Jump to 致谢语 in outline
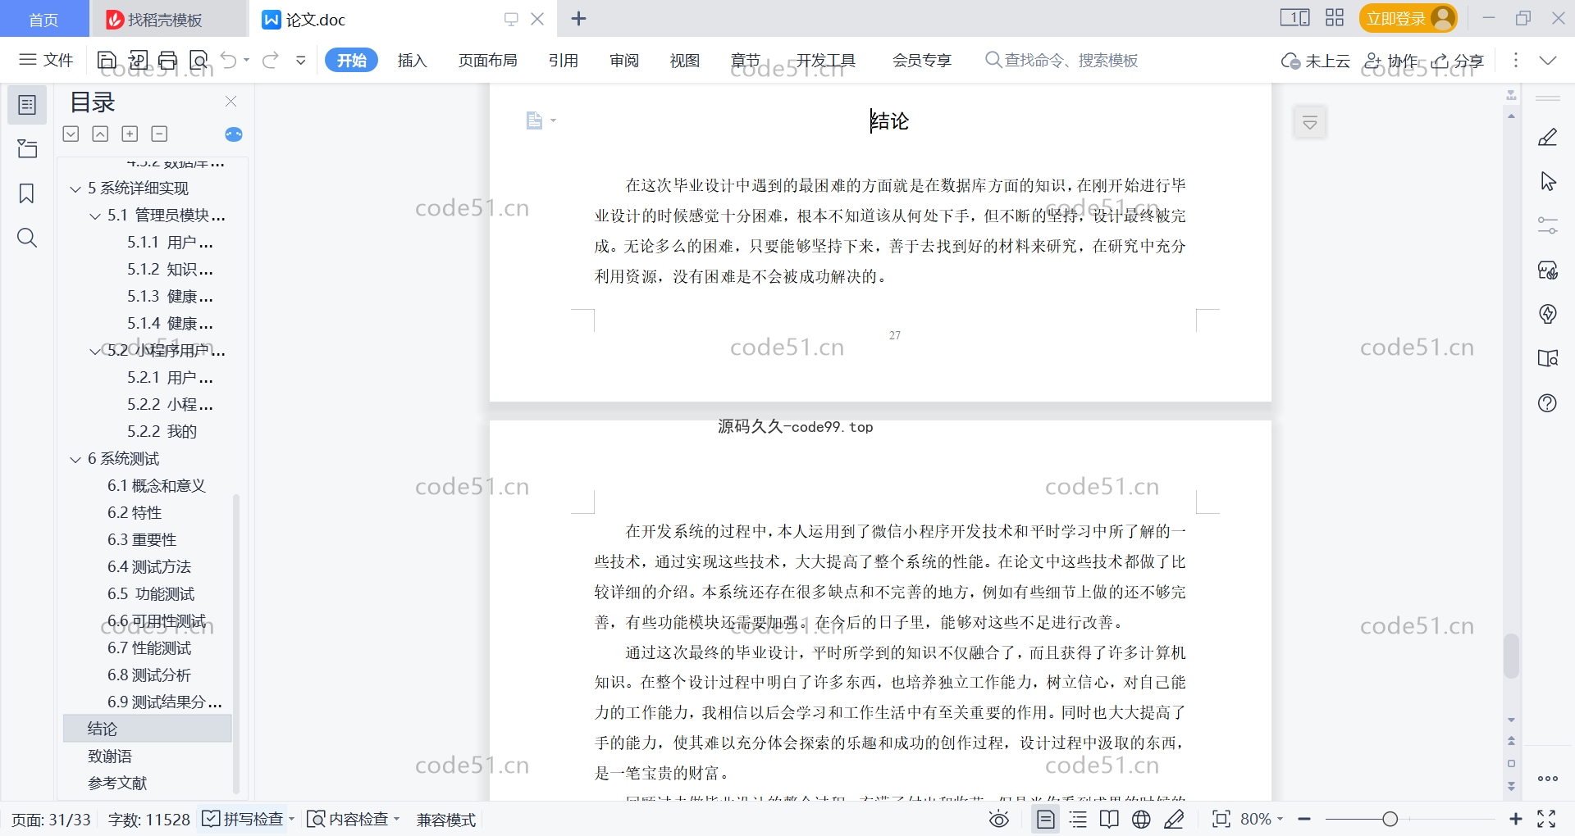This screenshot has height=836, width=1575. coord(110,756)
